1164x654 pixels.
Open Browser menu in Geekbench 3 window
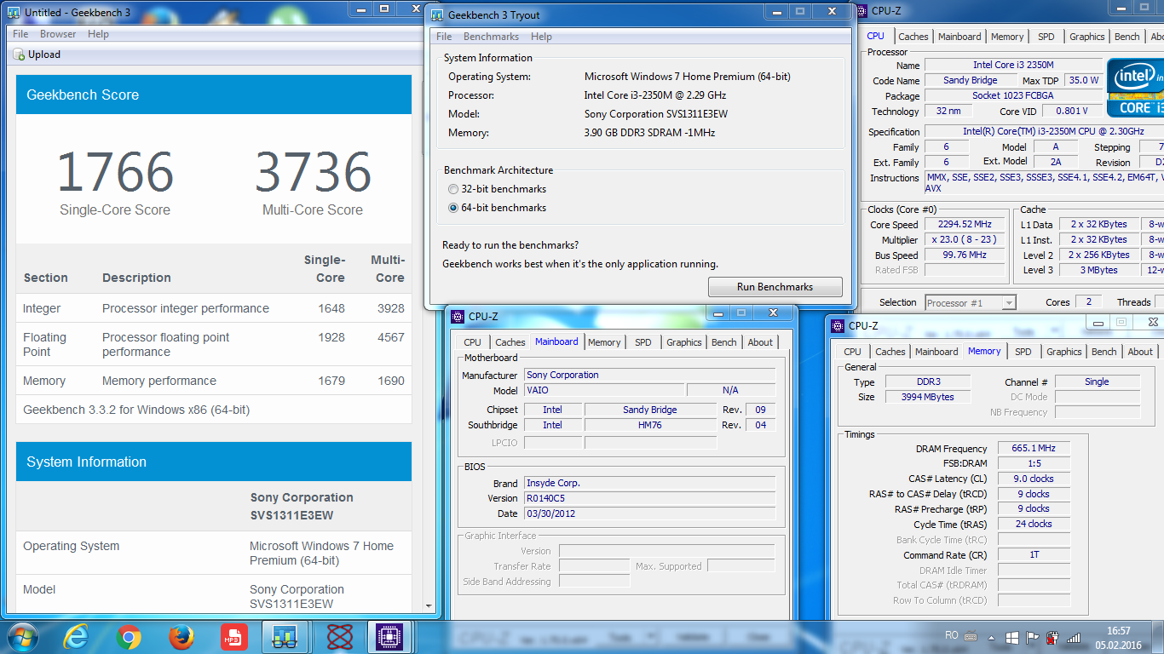[58, 34]
